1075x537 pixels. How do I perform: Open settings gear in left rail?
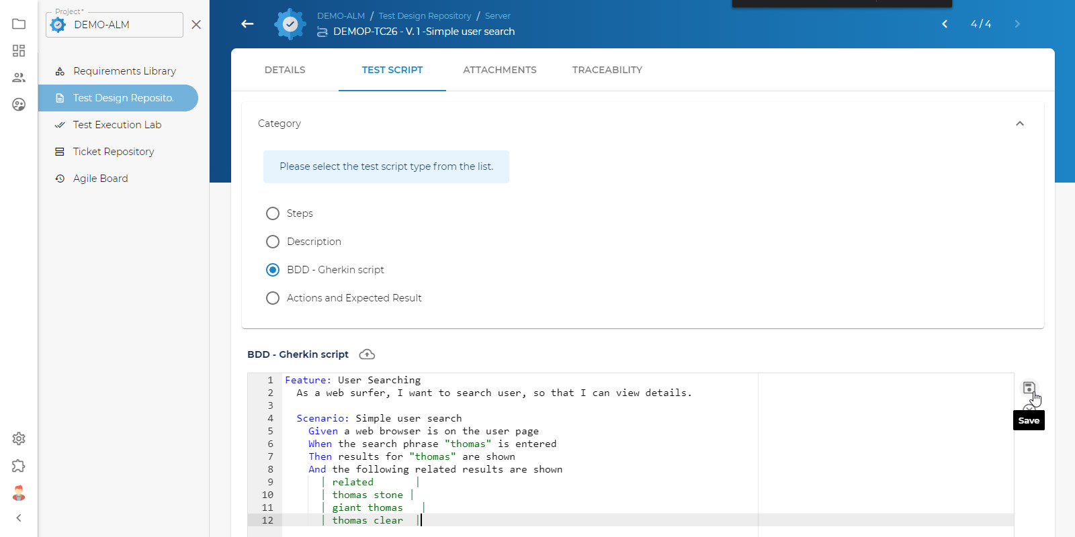pos(19,438)
